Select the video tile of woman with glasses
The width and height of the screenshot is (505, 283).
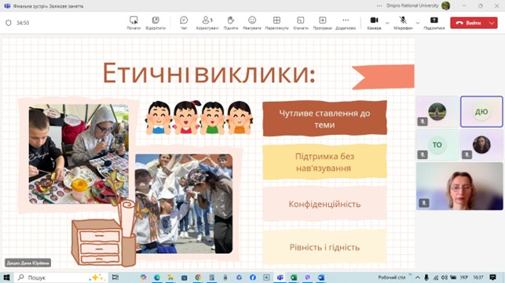(459, 187)
